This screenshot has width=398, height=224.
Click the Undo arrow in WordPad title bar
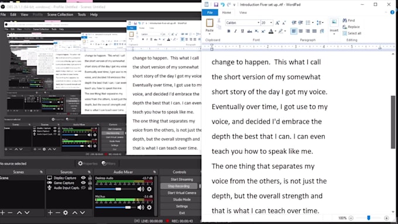[x=222, y=5]
